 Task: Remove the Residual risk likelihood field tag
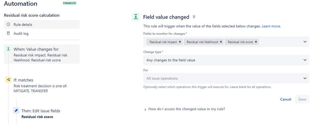[221, 42]
